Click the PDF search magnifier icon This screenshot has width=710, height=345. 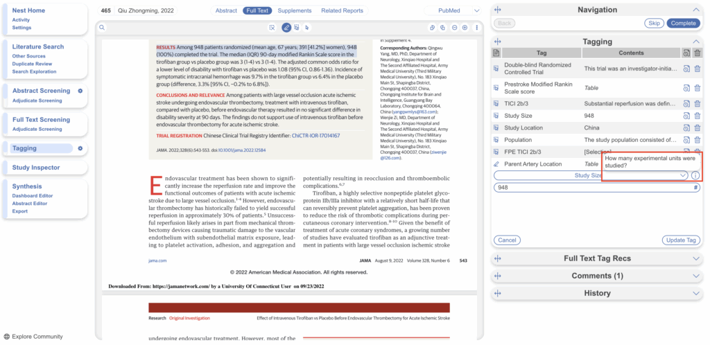pos(102,28)
